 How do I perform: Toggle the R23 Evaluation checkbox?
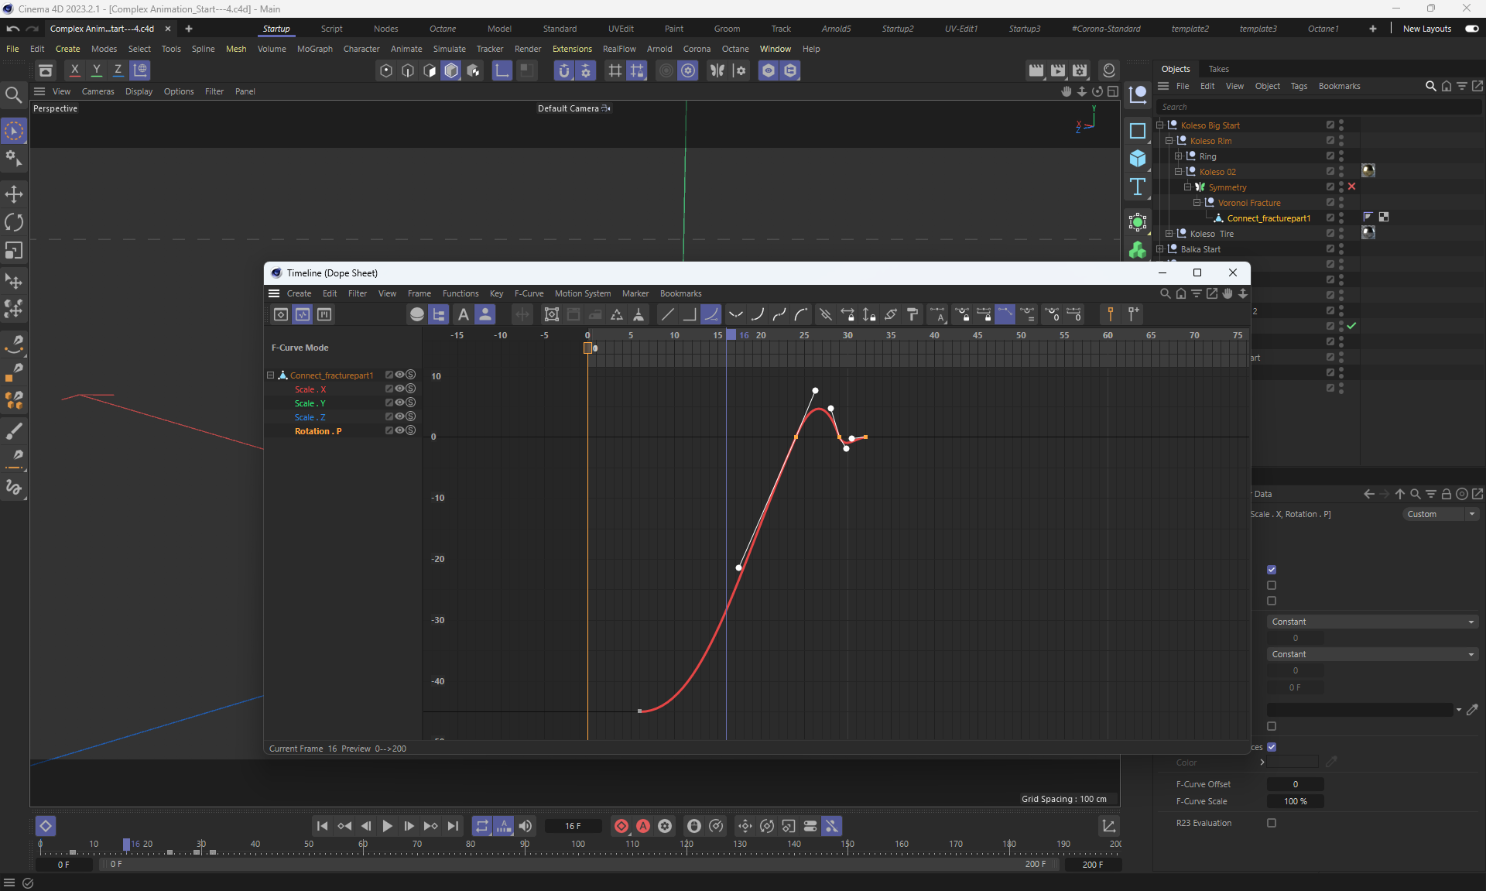pyautogui.click(x=1271, y=823)
